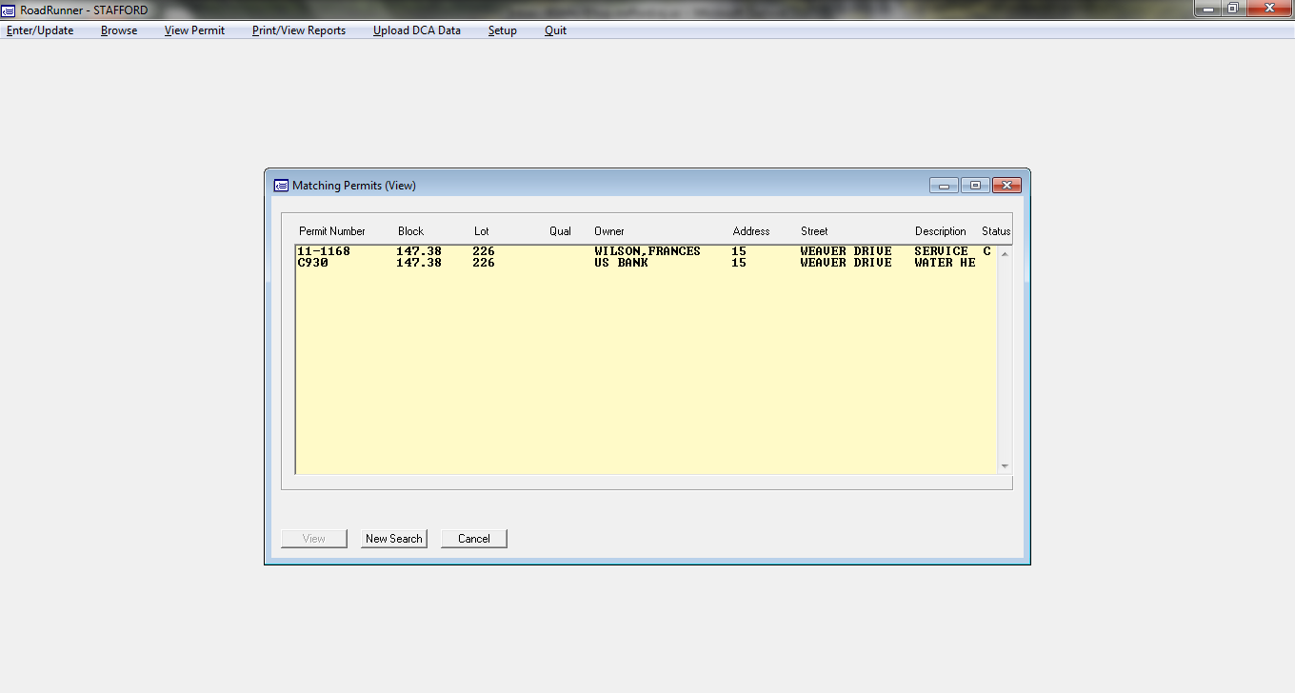
Task: Click the Owner column header
Action: pyautogui.click(x=609, y=231)
